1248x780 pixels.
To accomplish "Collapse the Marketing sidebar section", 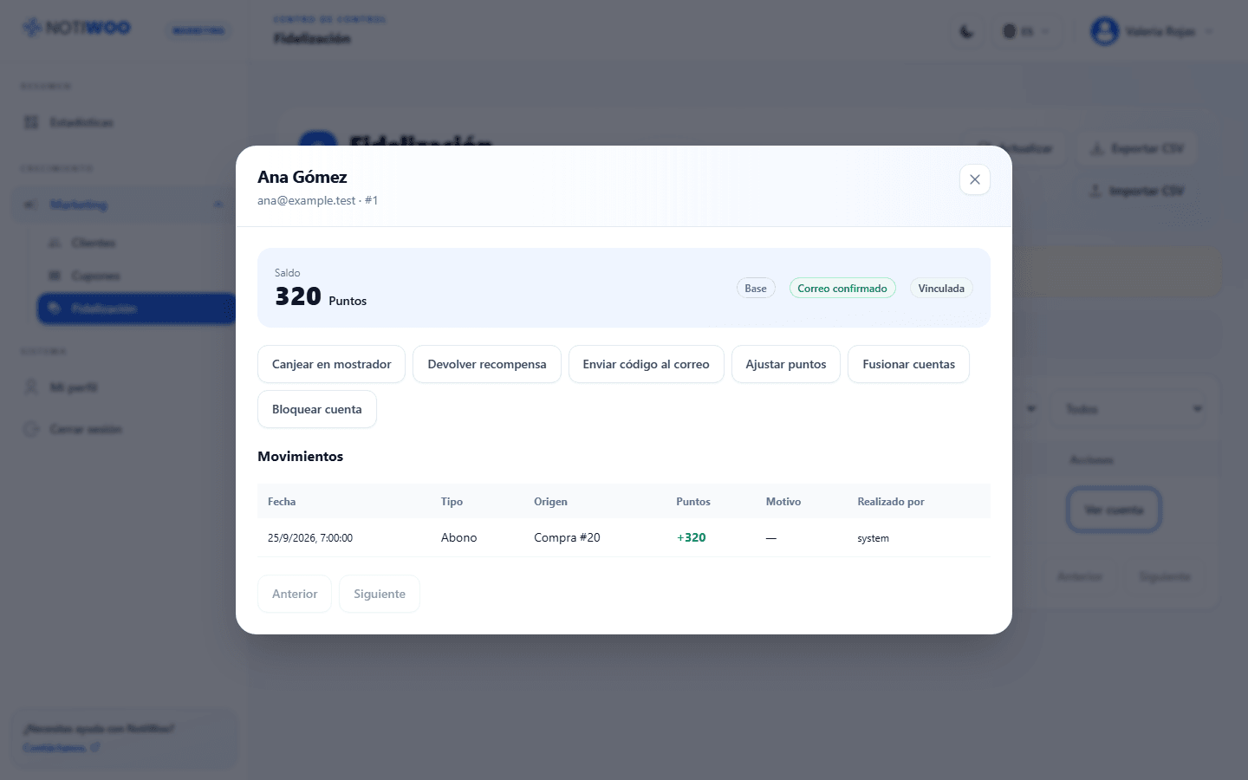I will pyautogui.click(x=218, y=205).
